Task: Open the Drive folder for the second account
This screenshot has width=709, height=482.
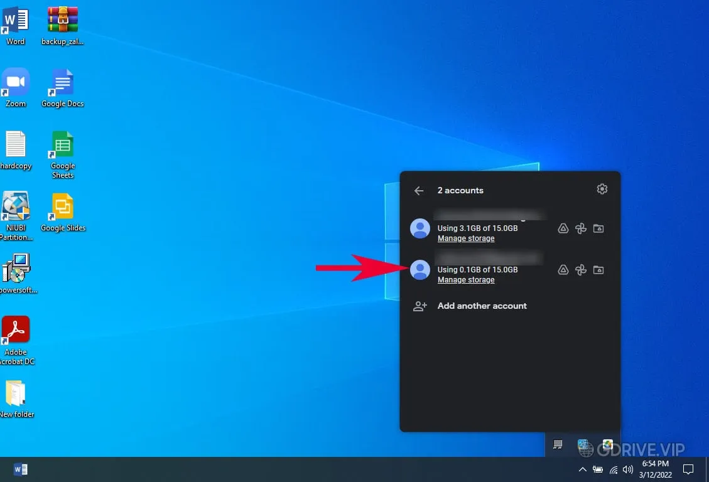Action: (598, 270)
